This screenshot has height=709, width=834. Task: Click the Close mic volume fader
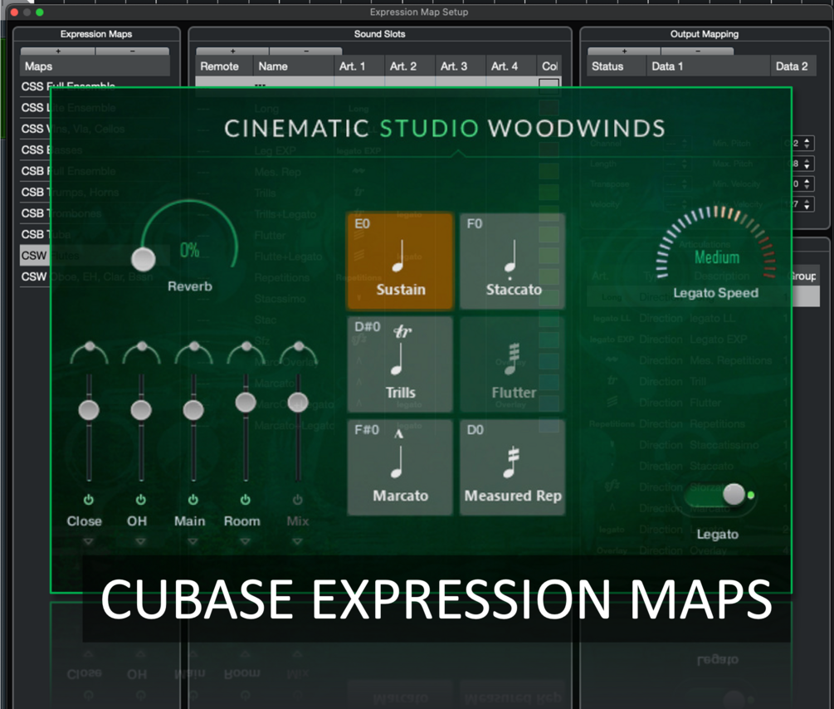click(89, 410)
